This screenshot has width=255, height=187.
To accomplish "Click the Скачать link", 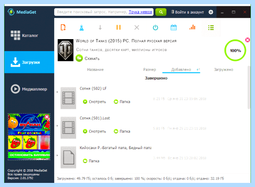I will coord(92,58).
